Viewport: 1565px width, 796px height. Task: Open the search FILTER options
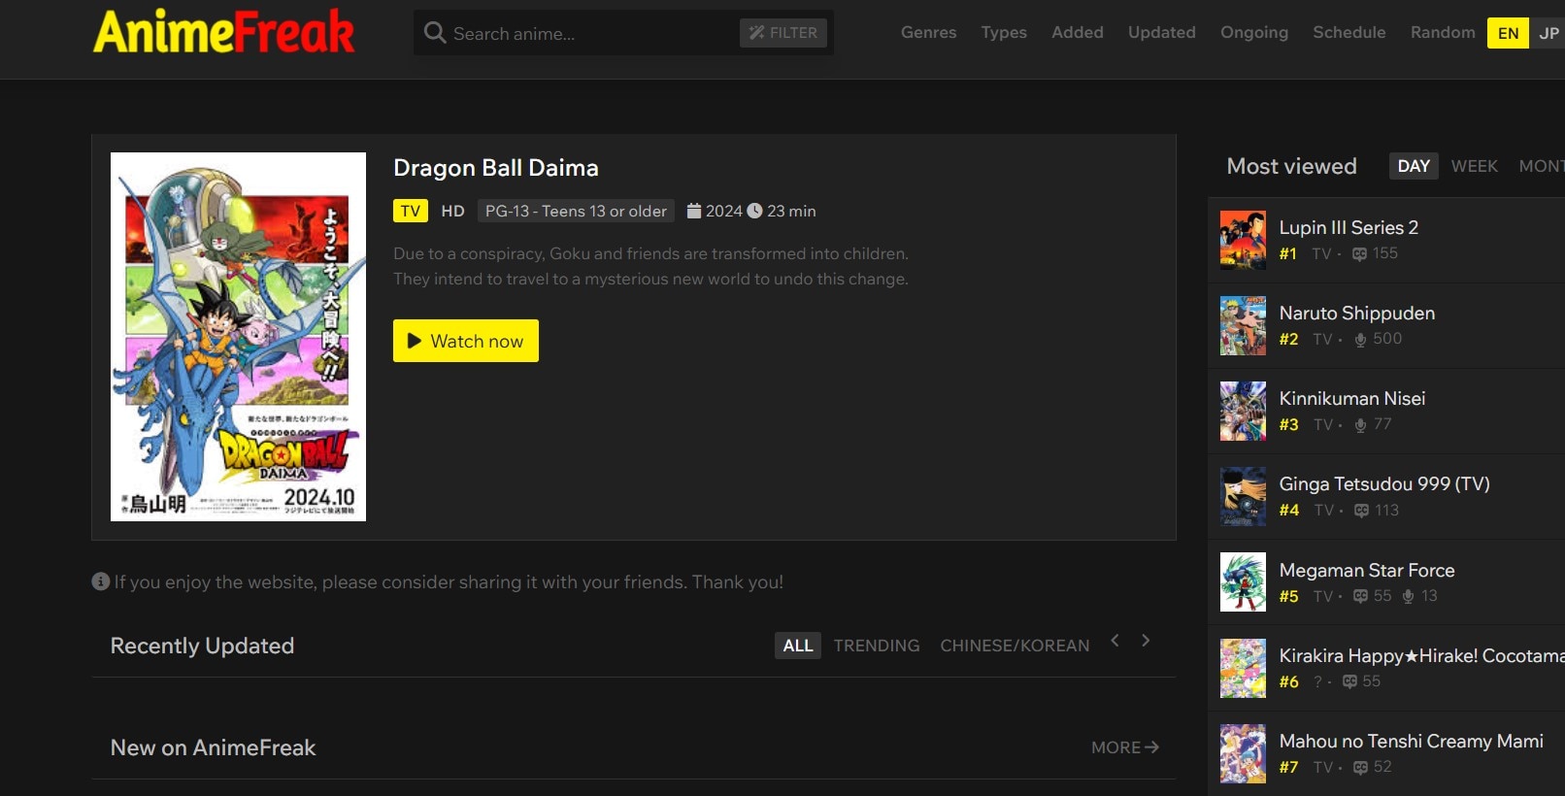coord(783,33)
